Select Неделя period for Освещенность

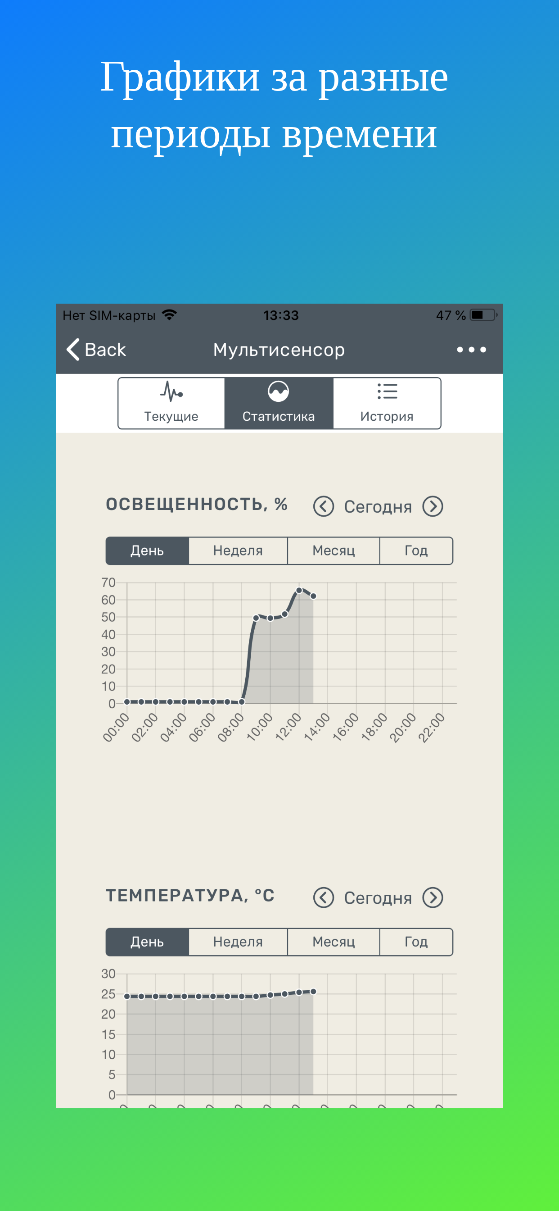click(x=238, y=551)
